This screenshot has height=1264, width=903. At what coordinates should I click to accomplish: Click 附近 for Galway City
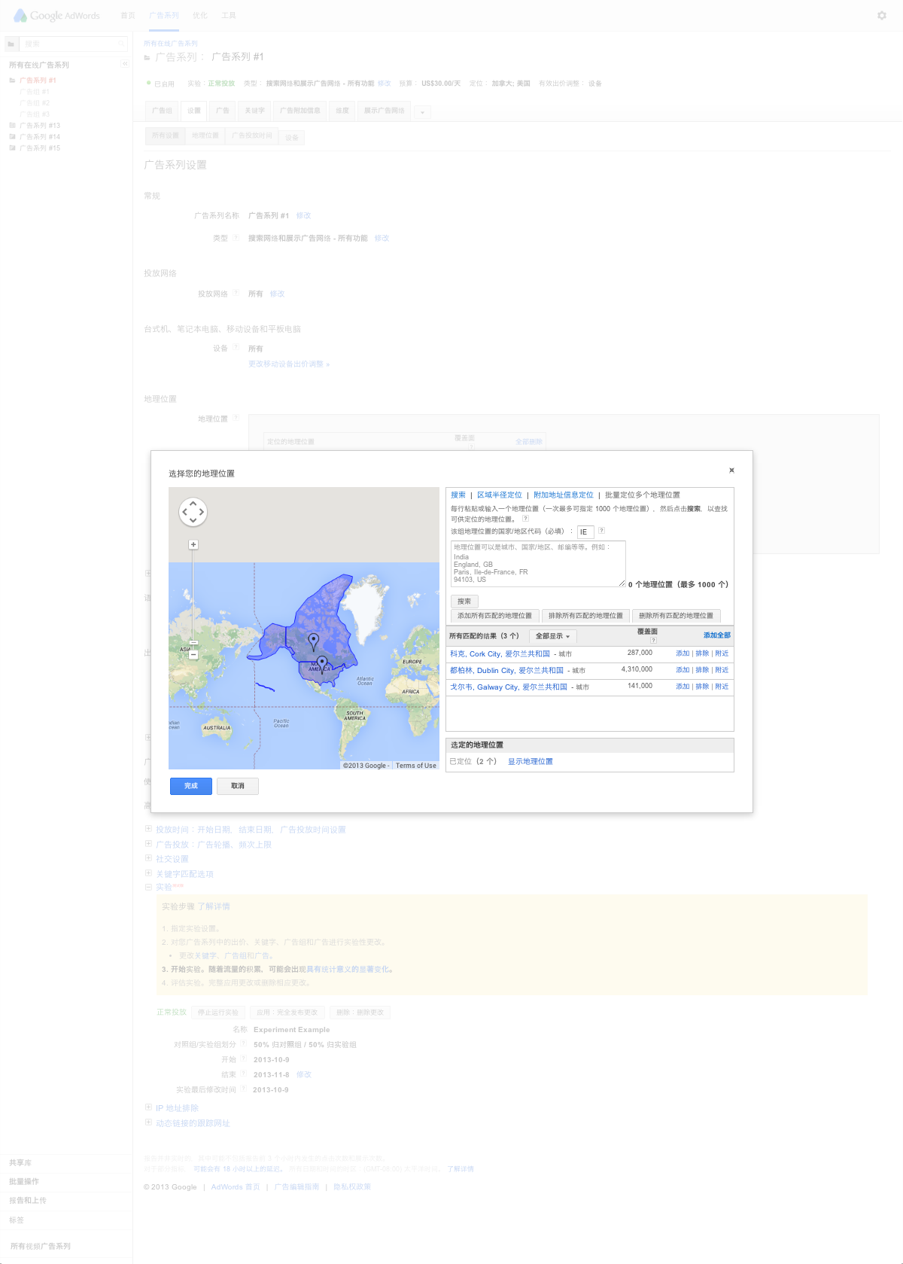click(x=722, y=687)
